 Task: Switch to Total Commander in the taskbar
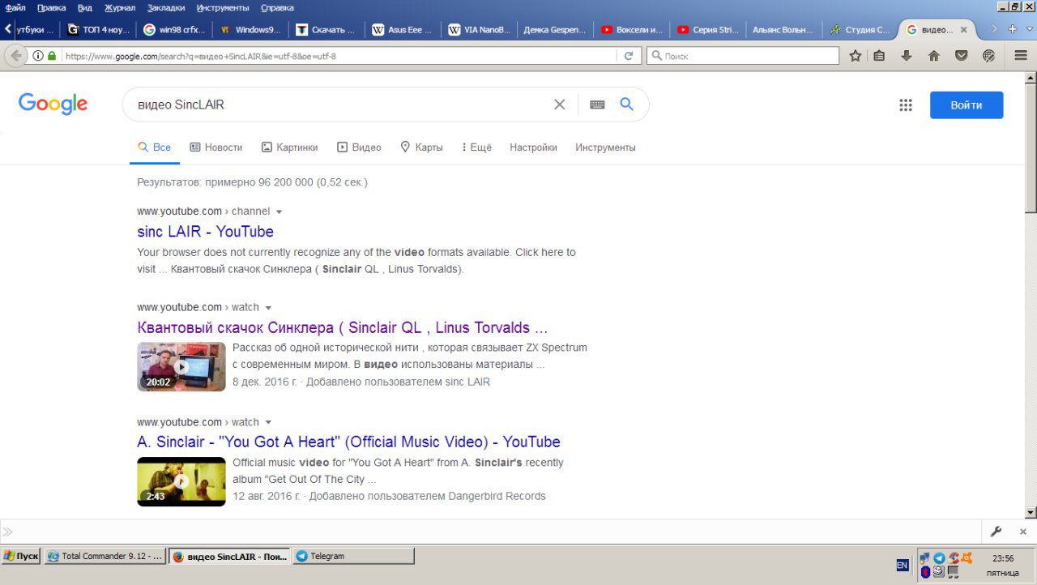(x=105, y=556)
